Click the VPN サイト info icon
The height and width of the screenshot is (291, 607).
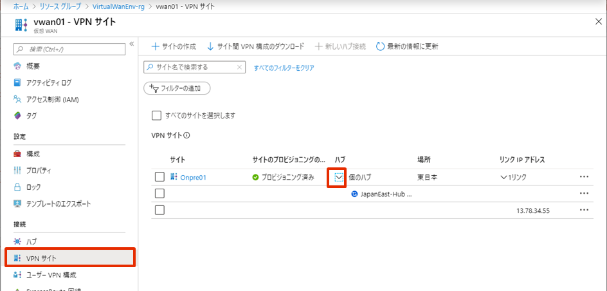(187, 136)
